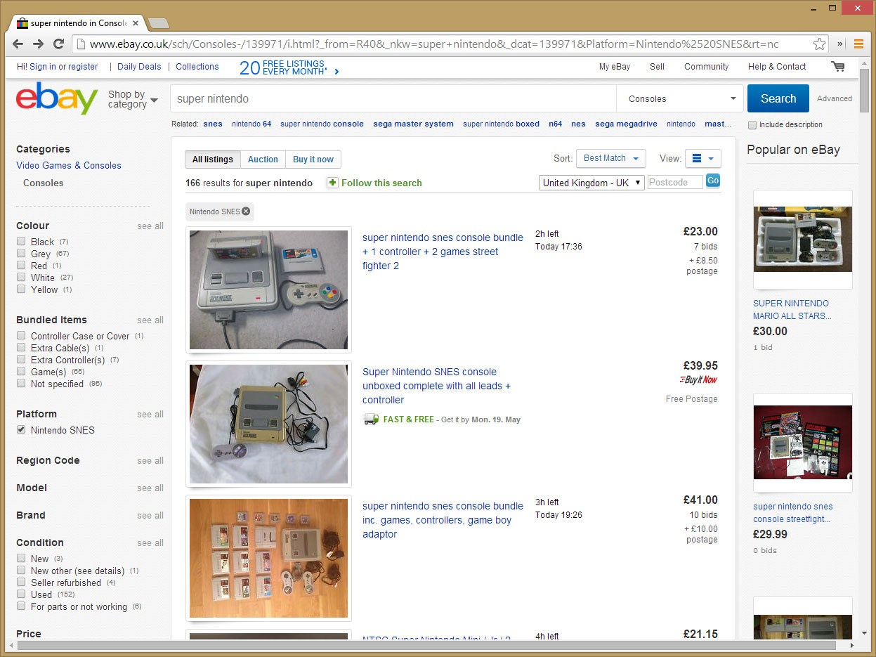876x657 pixels.
Task: Open the game boy adaptor bundle thumbnail
Action: click(x=268, y=558)
